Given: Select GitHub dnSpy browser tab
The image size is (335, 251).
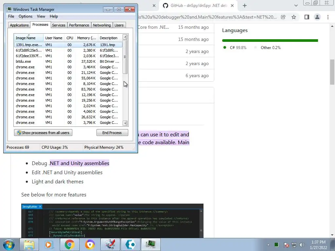Looking at the screenshot, I should pyautogui.click(x=198, y=6).
